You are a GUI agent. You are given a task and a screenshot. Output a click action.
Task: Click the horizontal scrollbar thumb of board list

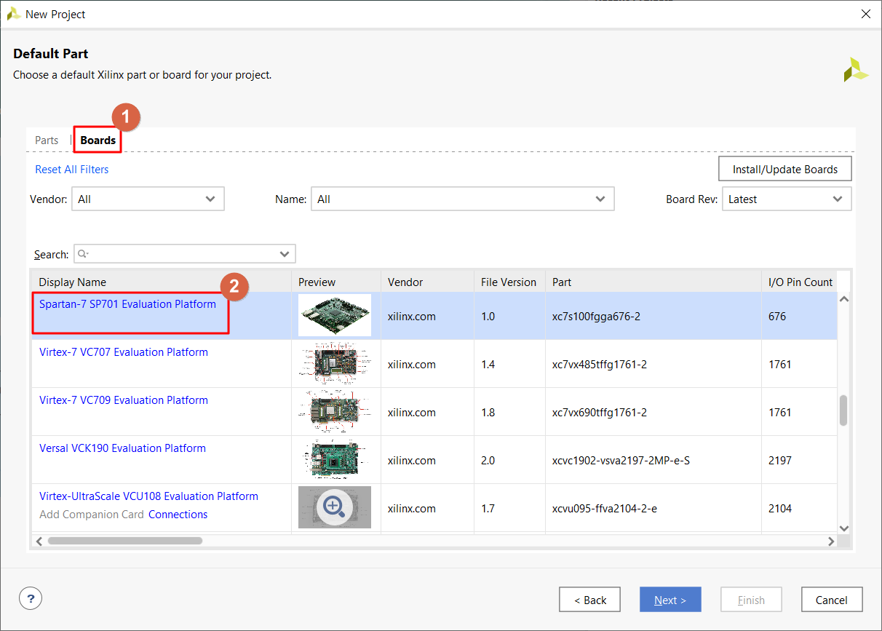[x=124, y=541]
